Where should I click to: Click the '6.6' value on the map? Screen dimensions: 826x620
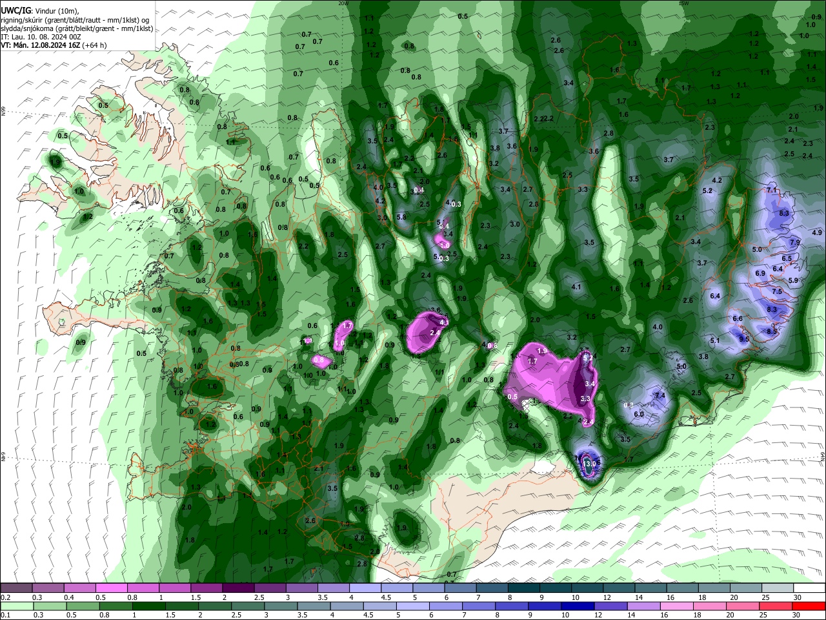(x=738, y=319)
